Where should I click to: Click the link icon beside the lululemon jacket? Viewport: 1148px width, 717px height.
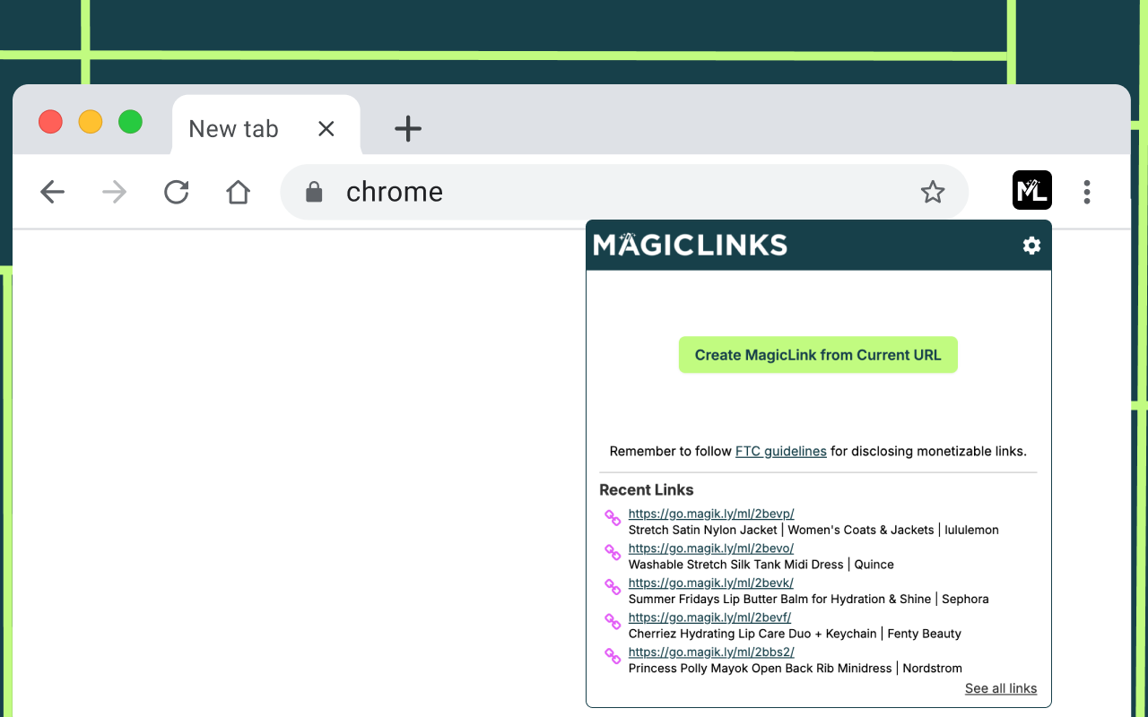pos(613,518)
